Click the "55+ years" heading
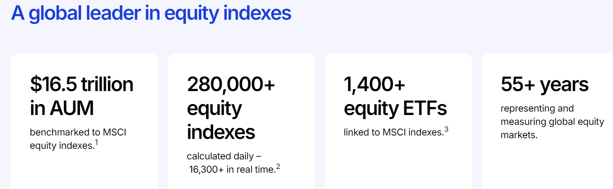Image resolution: width=613 pixels, height=189 pixels. (x=545, y=84)
